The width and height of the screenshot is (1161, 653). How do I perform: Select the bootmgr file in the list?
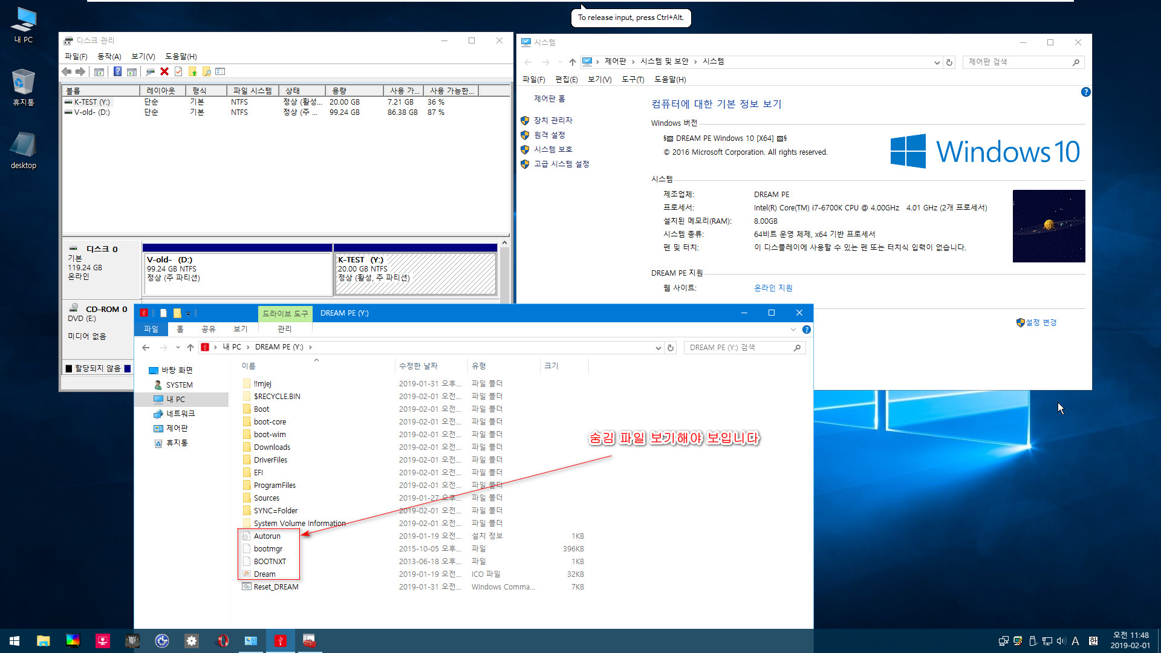pos(268,549)
